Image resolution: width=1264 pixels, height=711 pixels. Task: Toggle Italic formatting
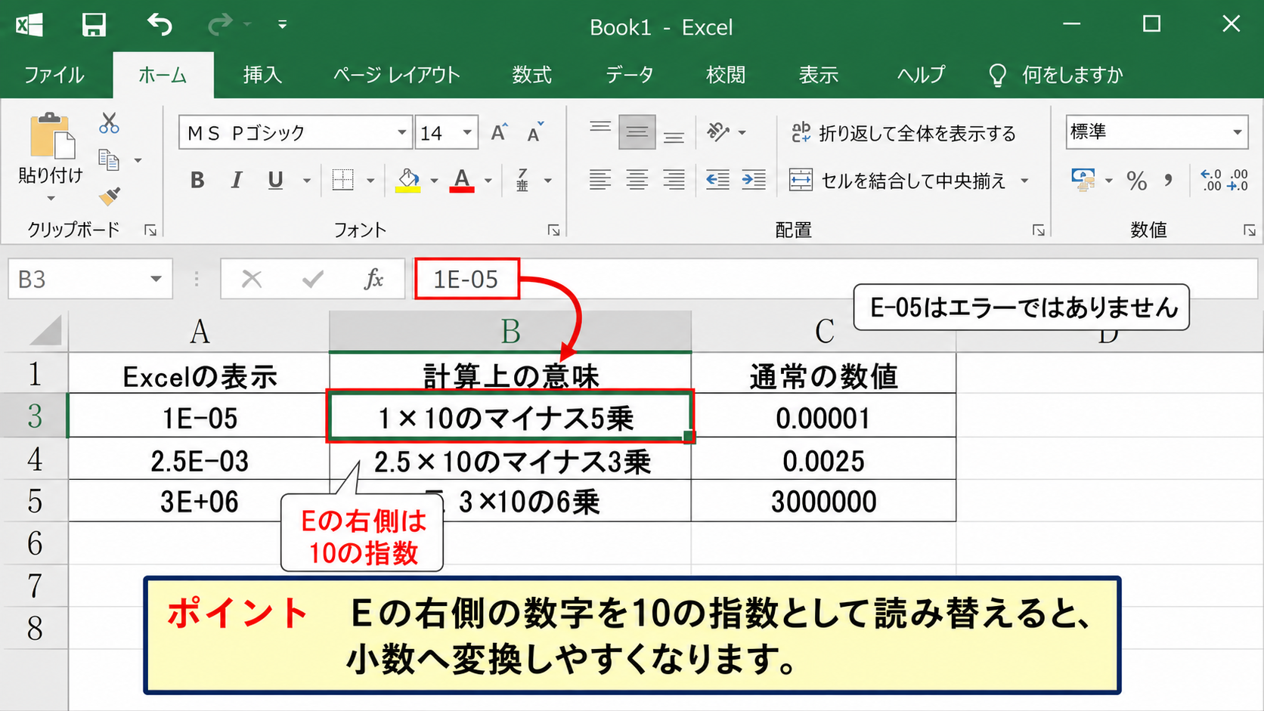[x=237, y=180]
